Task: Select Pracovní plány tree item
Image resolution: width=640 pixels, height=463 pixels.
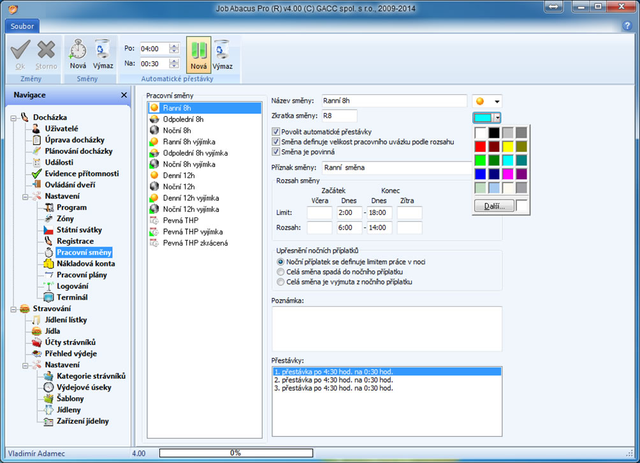Action: (x=82, y=275)
